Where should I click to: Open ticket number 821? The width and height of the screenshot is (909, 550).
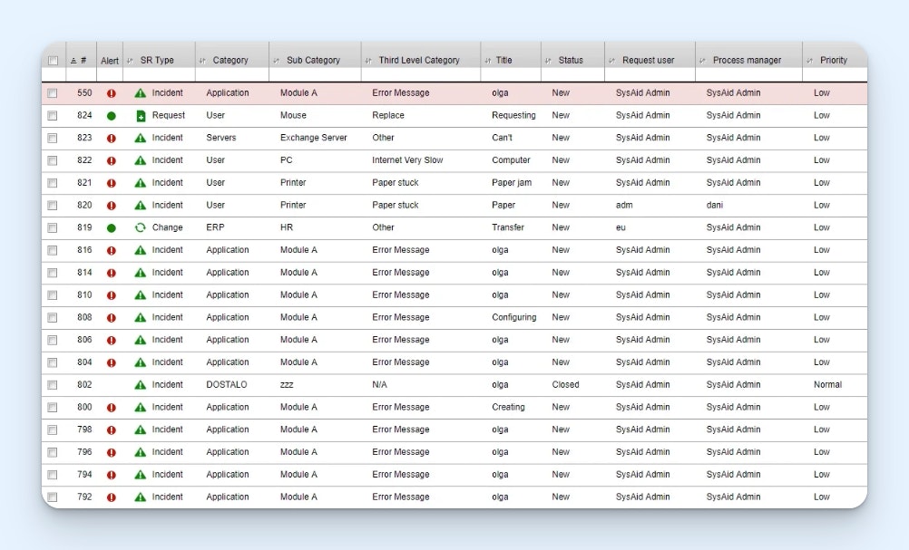tap(84, 183)
